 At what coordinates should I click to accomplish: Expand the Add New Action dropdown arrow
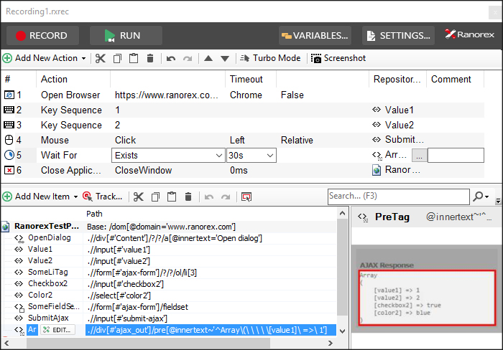pyautogui.click(x=84, y=59)
